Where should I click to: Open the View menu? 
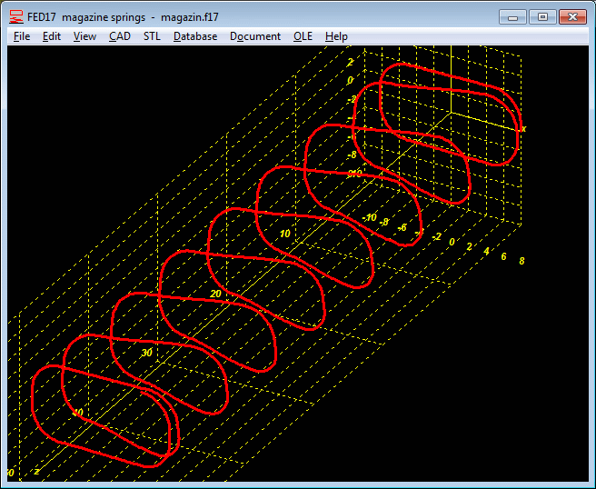[84, 36]
